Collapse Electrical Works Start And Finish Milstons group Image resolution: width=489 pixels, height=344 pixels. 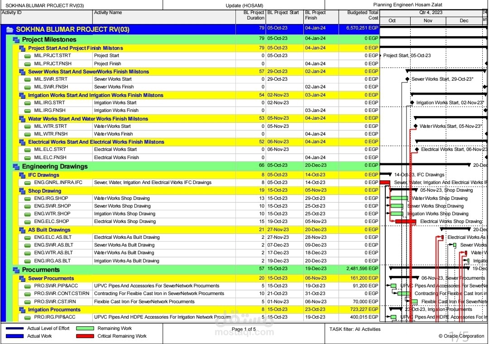coord(22,142)
